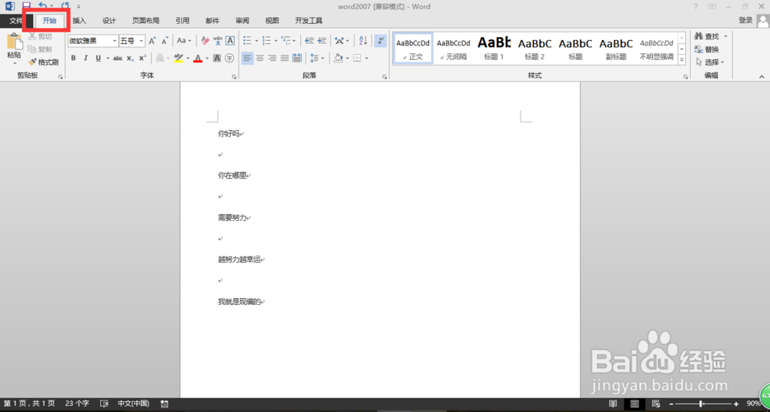The width and height of the screenshot is (770, 412).
Task: Open the File (文件) tab
Action: pyautogui.click(x=15, y=21)
